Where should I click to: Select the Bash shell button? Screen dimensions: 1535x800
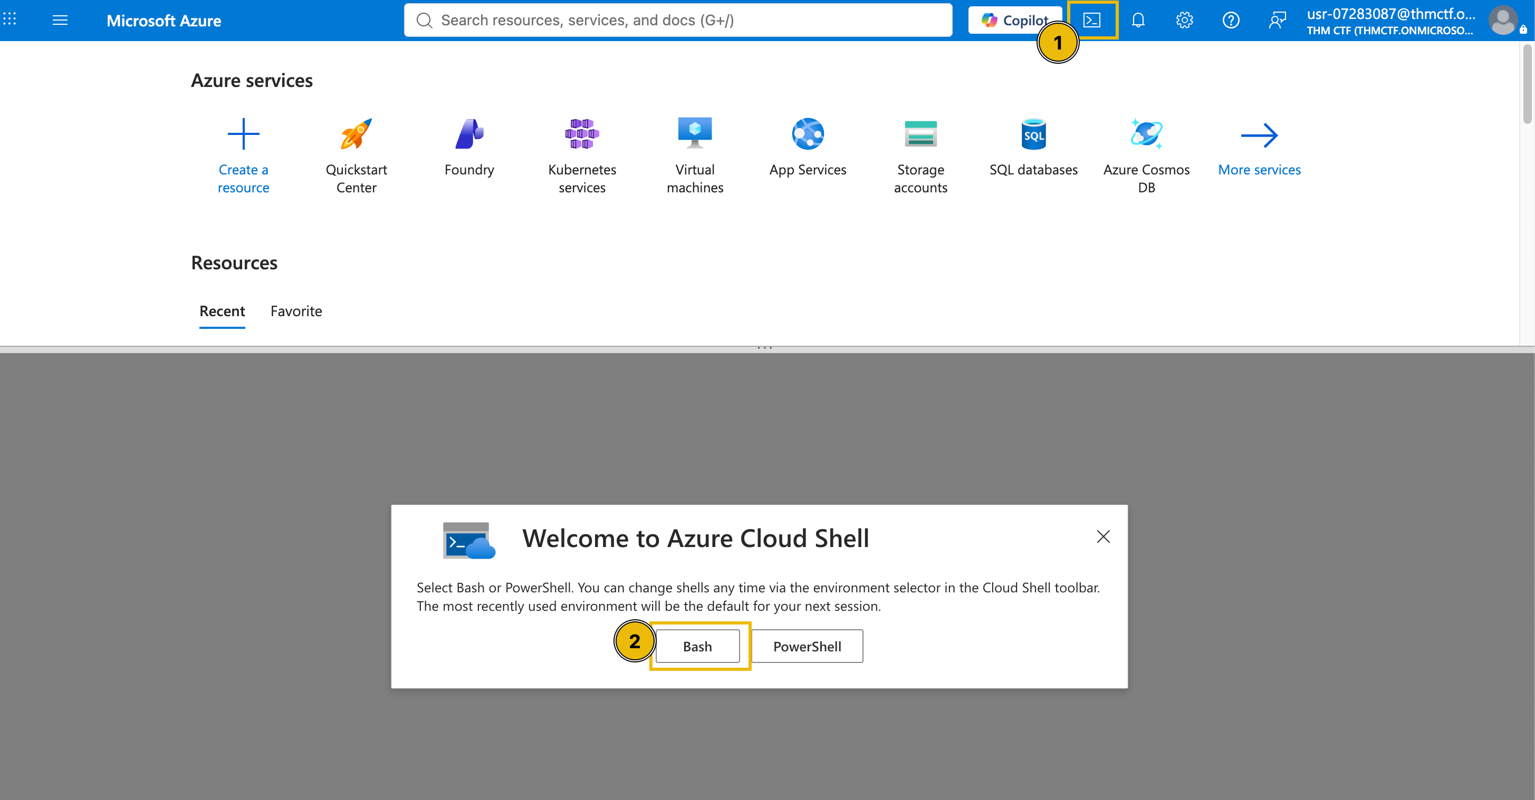pos(698,647)
